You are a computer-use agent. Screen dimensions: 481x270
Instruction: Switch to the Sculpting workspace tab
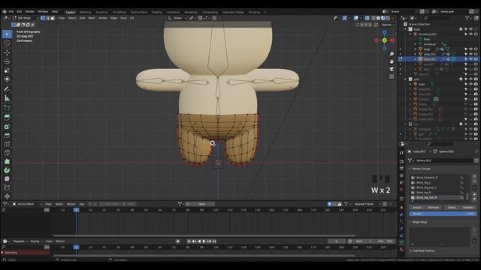coord(101,12)
